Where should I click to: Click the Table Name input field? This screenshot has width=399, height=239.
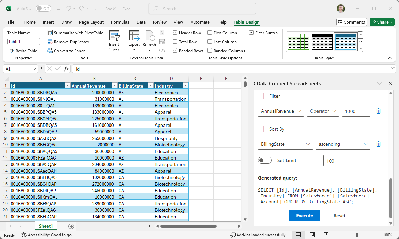coord(24,42)
